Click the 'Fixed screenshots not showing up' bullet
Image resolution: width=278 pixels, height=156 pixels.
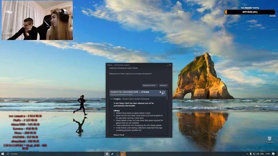click(139, 125)
